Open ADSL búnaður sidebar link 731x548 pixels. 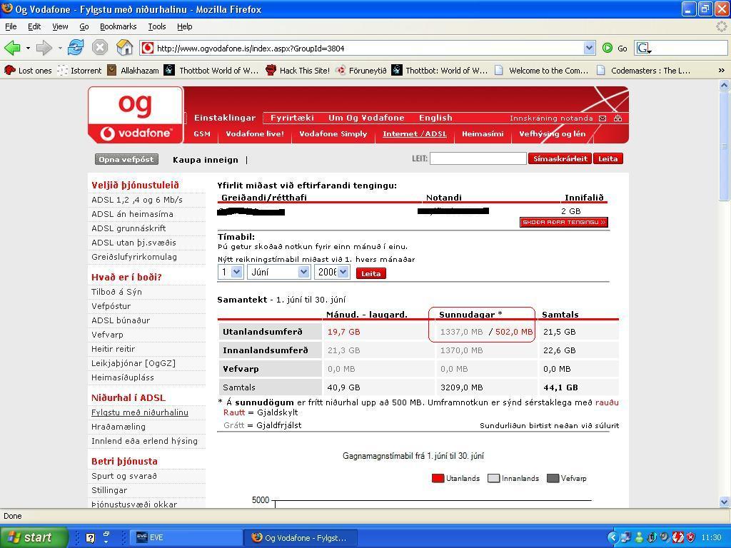[x=120, y=320]
